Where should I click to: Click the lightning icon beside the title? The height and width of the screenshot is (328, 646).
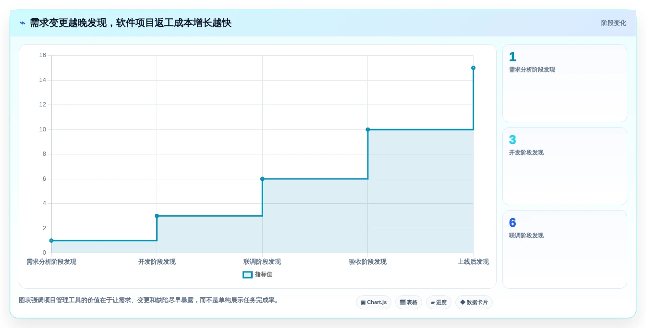[23, 23]
